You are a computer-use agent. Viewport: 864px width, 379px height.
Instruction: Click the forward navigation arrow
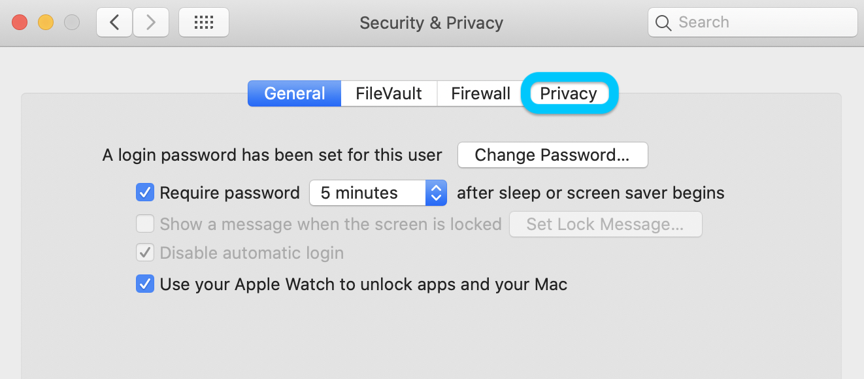151,23
